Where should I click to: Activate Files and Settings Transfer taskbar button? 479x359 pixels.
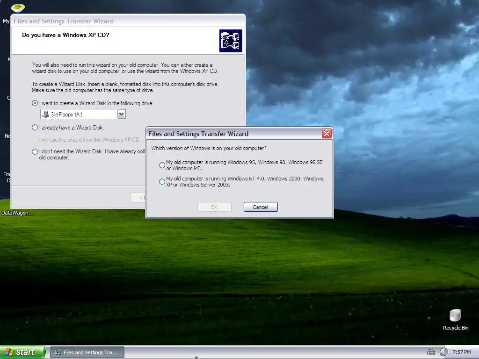pyautogui.click(x=87, y=352)
